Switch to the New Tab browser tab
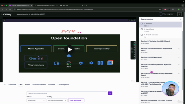The width and height of the screenshot is (185, 104). [x=71, y=5]
